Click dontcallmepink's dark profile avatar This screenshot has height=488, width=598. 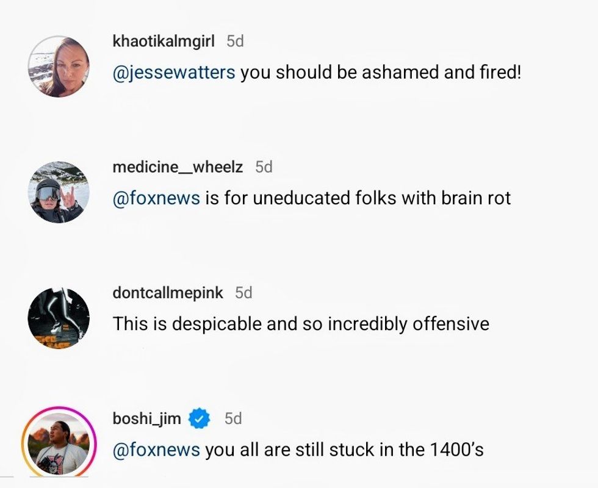[59, 318]
